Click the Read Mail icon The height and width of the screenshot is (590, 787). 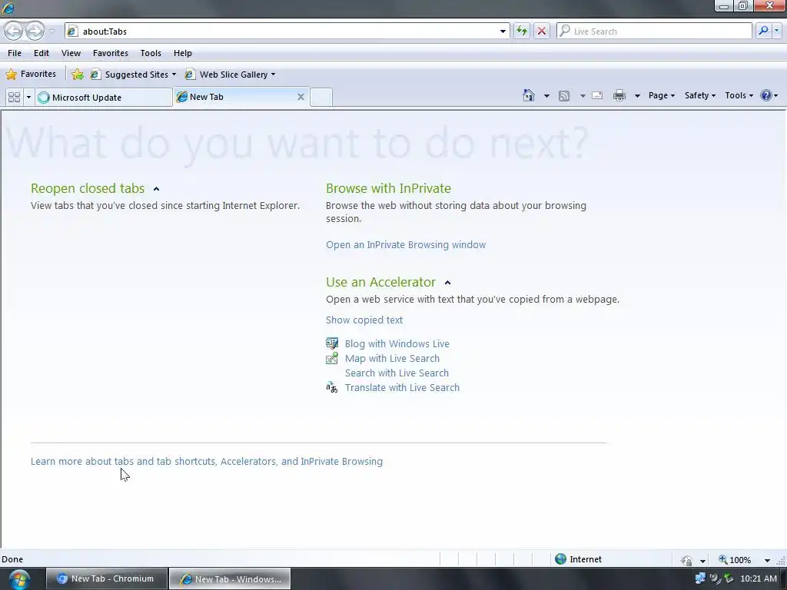coord(597,95)
